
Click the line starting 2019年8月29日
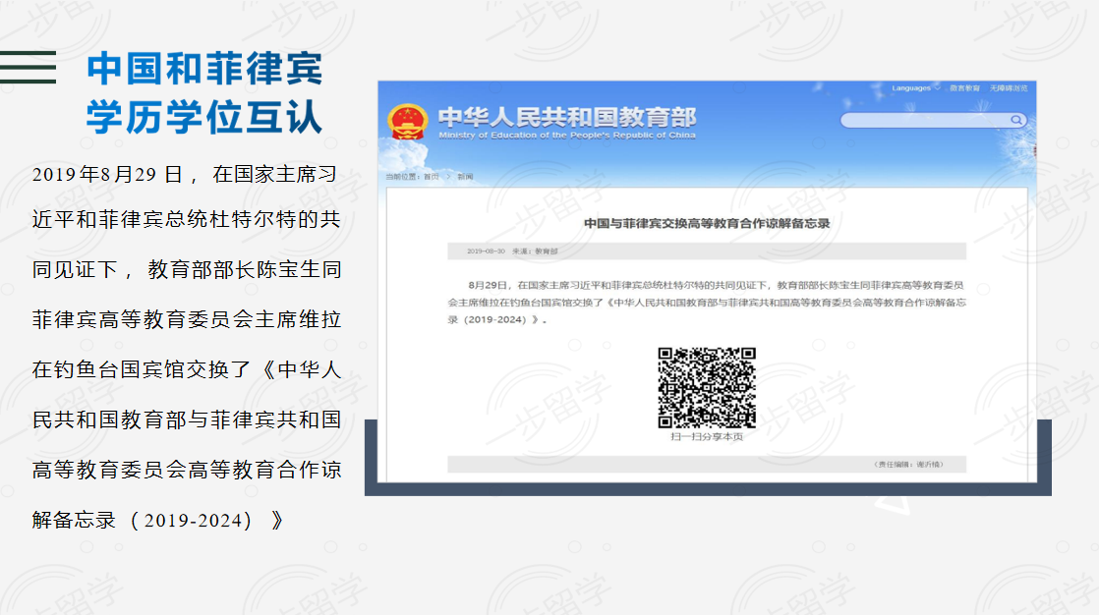185,175
